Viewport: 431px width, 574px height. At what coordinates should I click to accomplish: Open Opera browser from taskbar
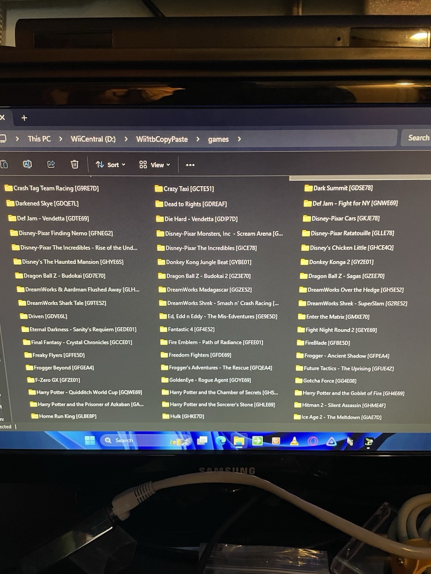312,441
